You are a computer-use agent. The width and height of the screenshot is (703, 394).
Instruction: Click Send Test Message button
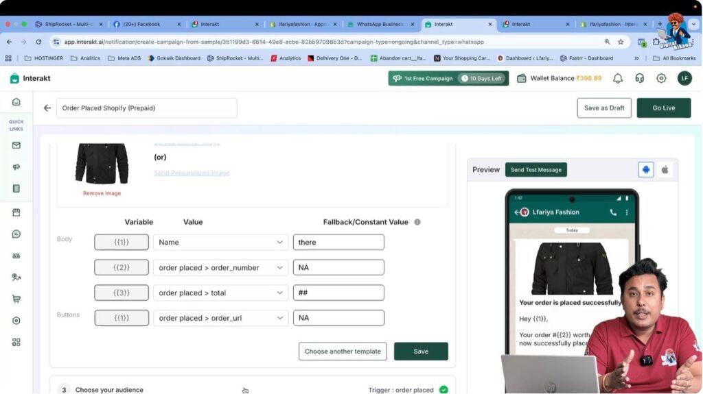pos(535,170)
